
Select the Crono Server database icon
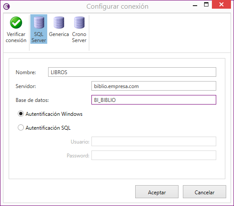(x=79, y=23)
